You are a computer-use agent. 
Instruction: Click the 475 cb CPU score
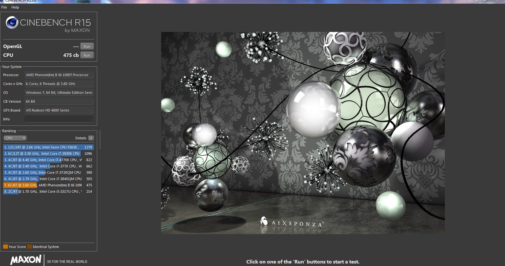point(71,55)
